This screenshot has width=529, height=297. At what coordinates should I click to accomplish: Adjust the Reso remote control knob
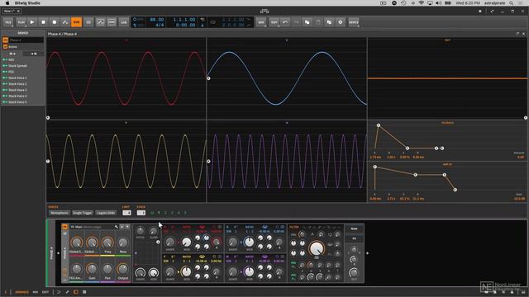123,243
